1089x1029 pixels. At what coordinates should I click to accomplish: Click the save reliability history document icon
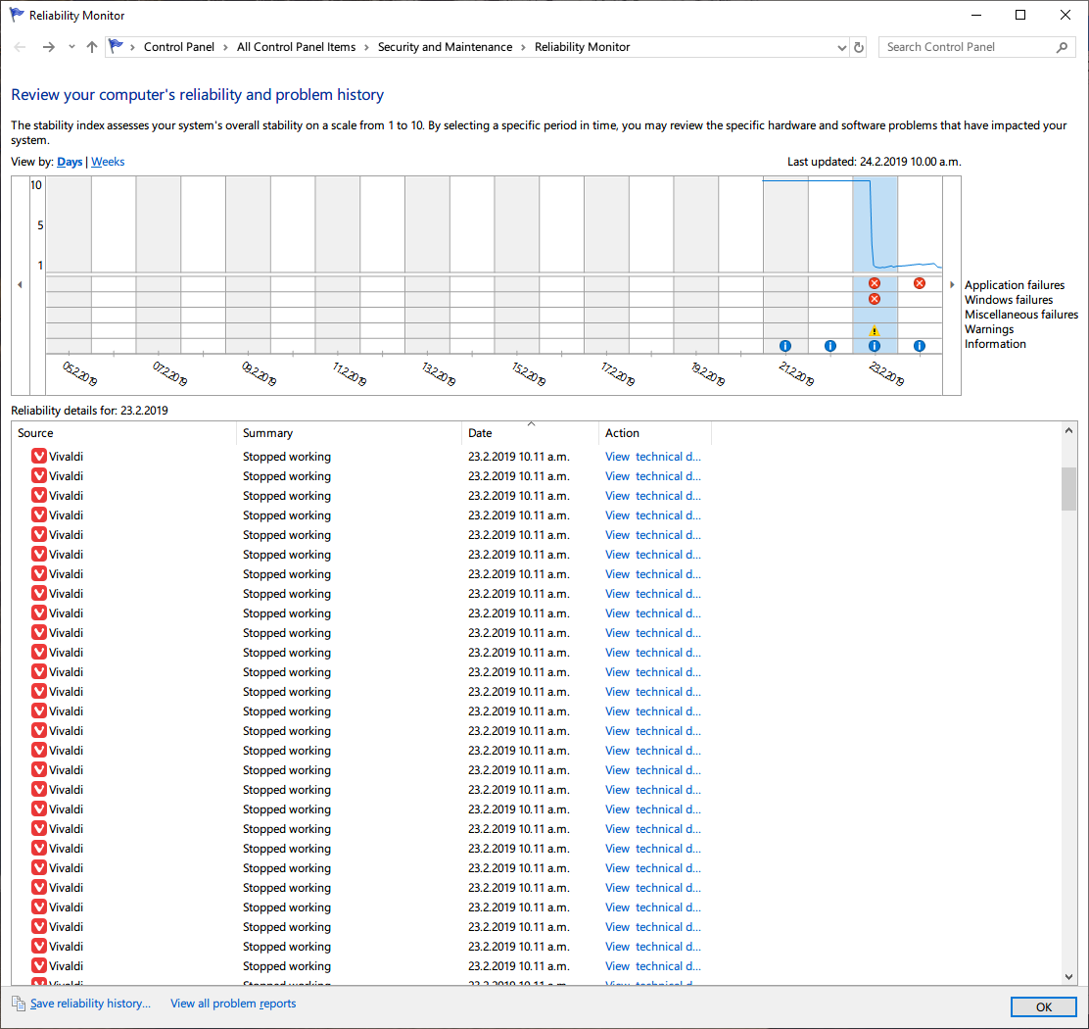click(19, 1004)
